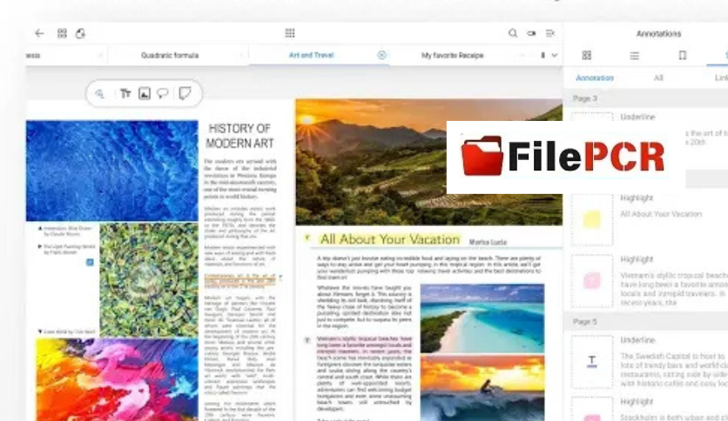The height and width of the screenshot is (421, 728).
Task: Click the pink highlighted paragraph in article
Action: [365, 345]
